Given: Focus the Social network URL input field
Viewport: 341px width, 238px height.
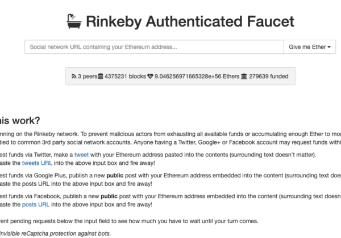Looking at the screenshot, I should (x=154, y=47).
